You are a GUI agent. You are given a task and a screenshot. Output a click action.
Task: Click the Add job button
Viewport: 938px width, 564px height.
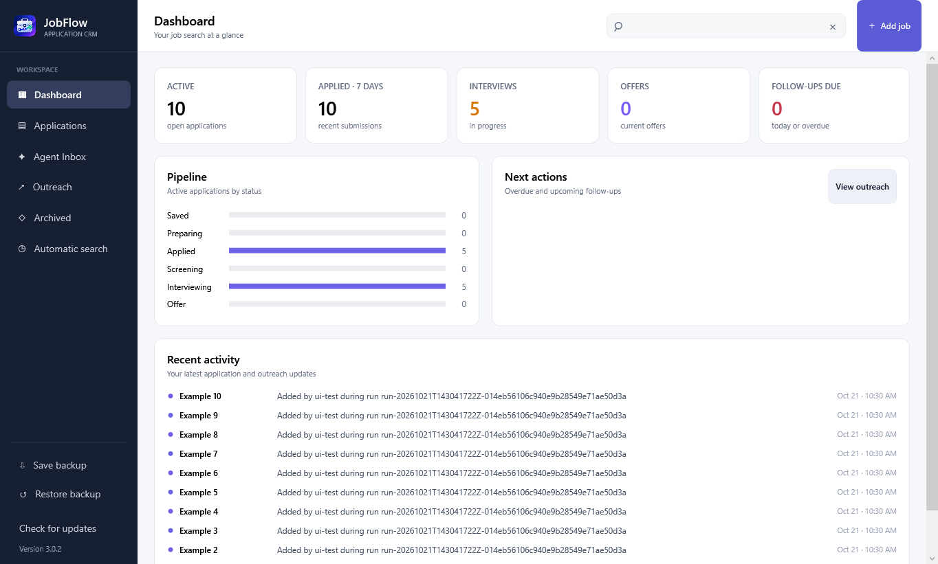(888, 26)
